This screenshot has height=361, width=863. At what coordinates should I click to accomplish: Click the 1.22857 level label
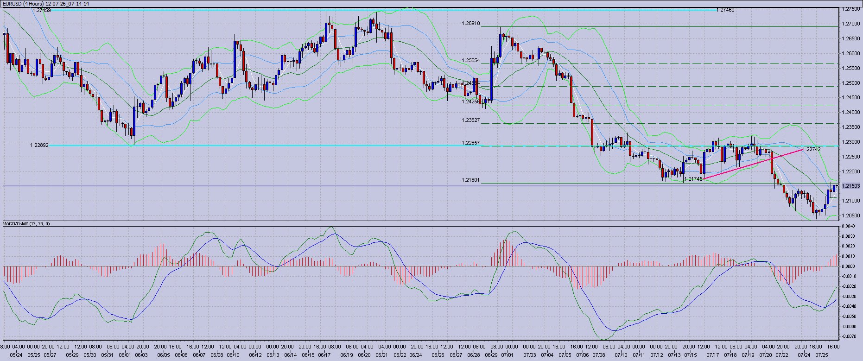(470, 143)
